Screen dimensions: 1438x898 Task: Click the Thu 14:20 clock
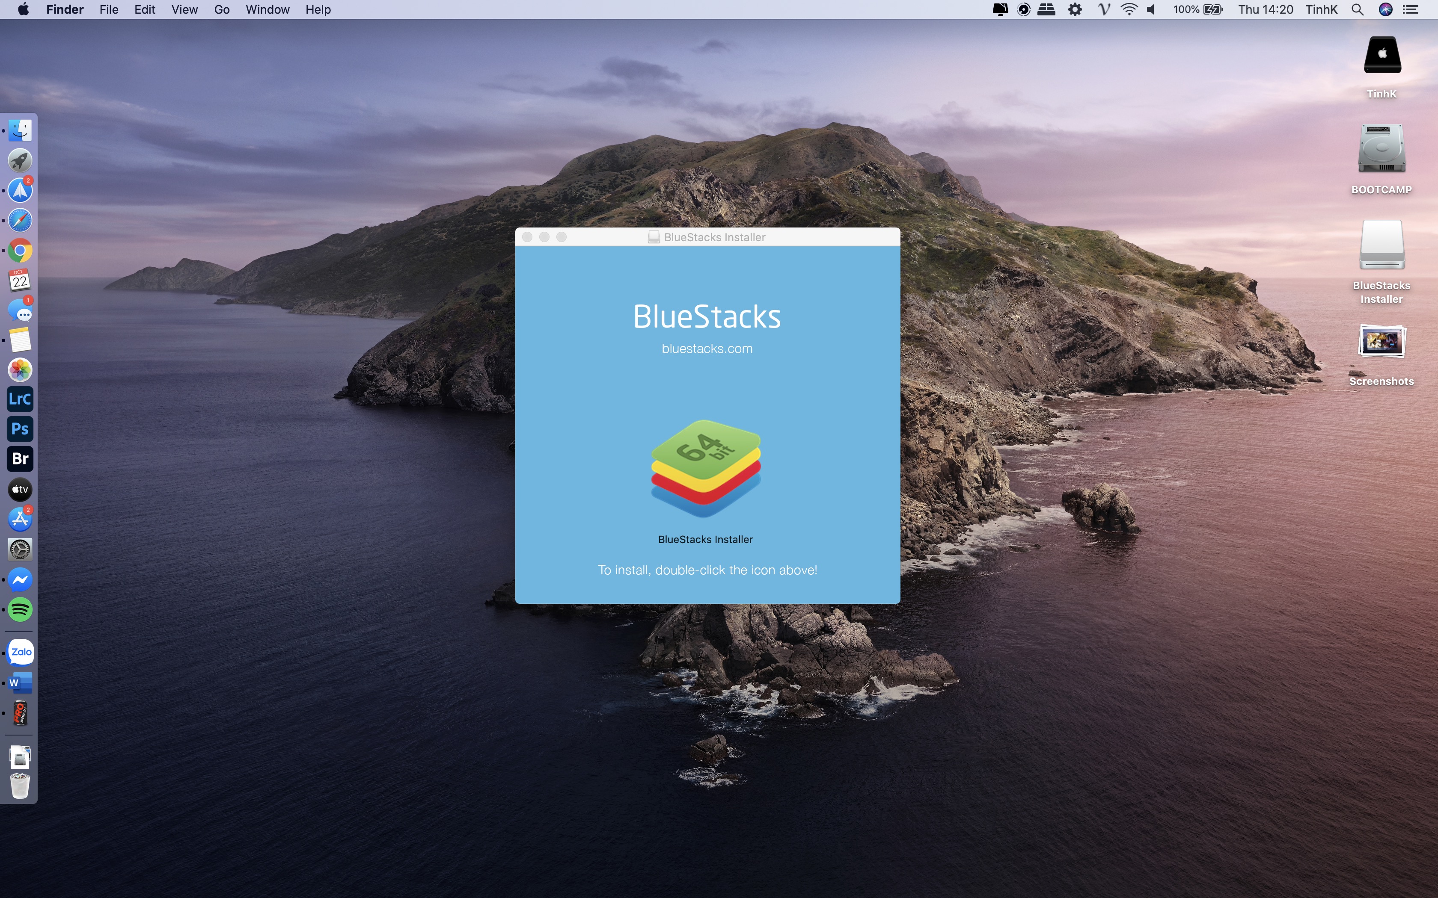point(1266,9)
